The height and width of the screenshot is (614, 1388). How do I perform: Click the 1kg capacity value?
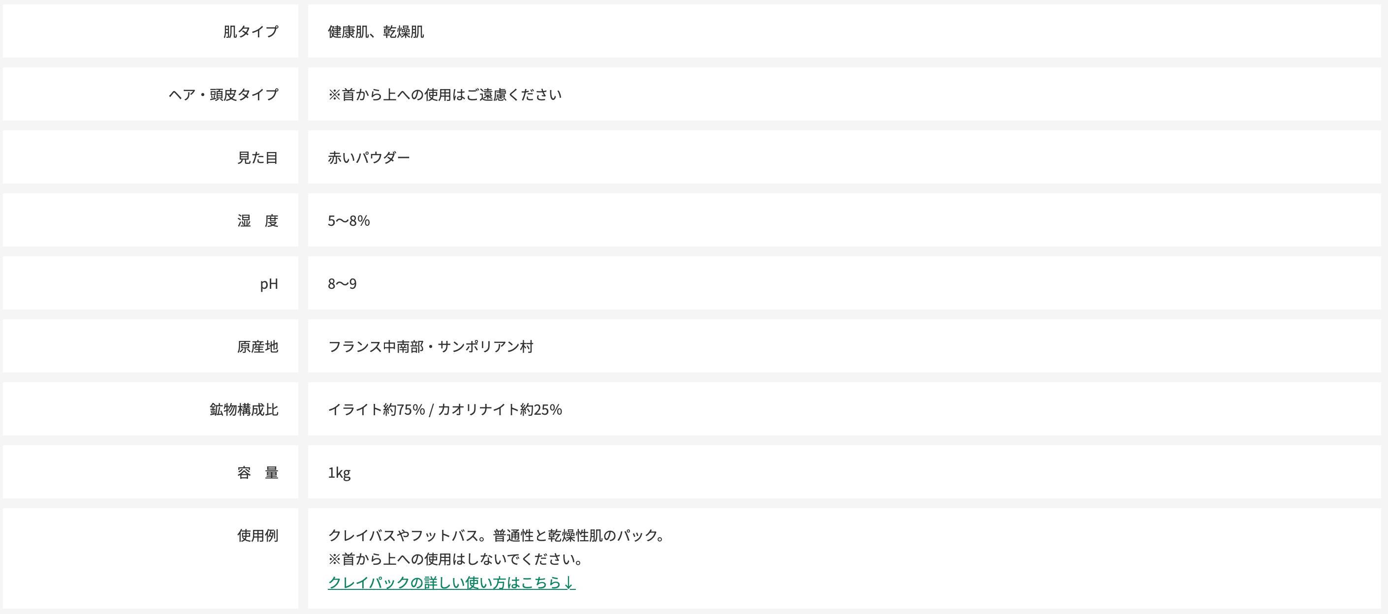339,473
